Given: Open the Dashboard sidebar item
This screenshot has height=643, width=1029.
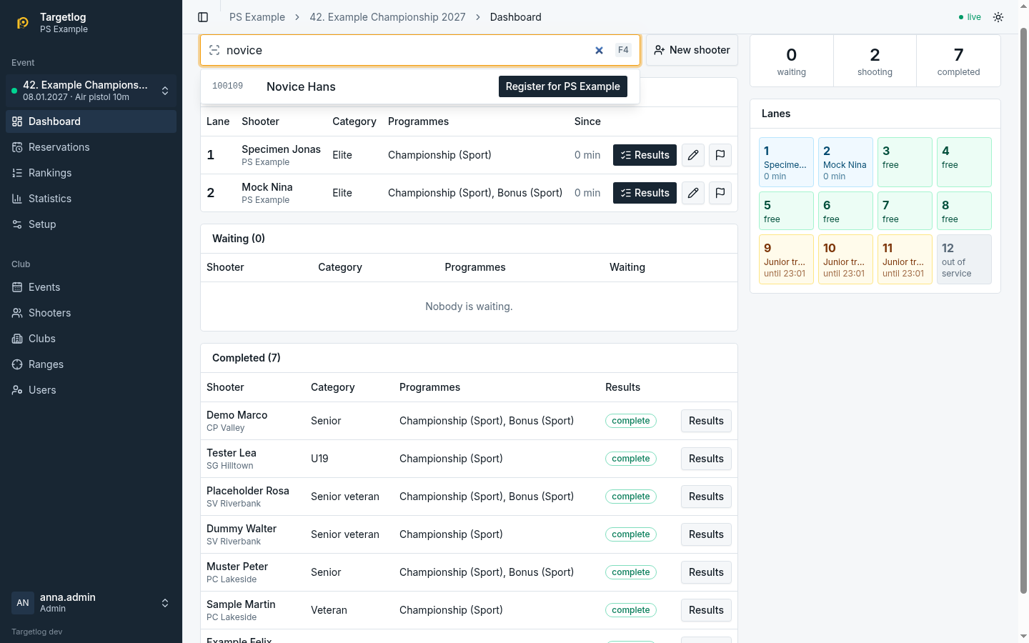Looking at the screenshot, I should pos(91,121).
